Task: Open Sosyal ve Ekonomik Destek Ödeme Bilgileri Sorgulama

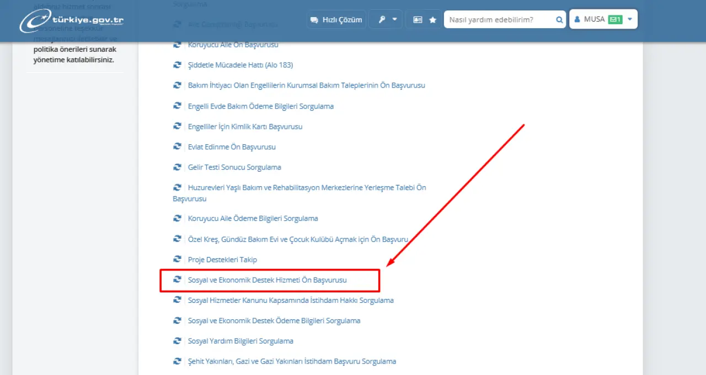Action: (274, 320)
